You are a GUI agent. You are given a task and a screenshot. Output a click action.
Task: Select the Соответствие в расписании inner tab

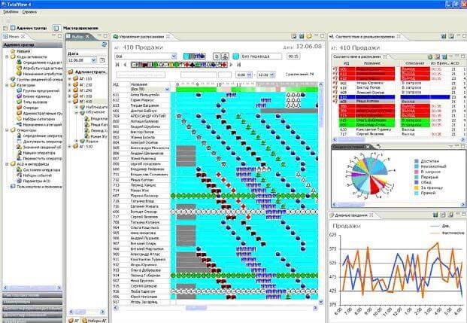point(359,56)
